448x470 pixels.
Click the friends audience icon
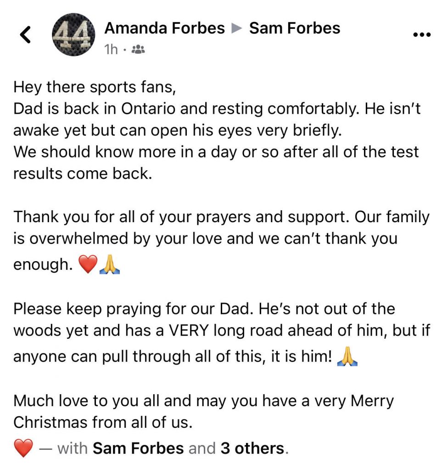pos(138,49)
